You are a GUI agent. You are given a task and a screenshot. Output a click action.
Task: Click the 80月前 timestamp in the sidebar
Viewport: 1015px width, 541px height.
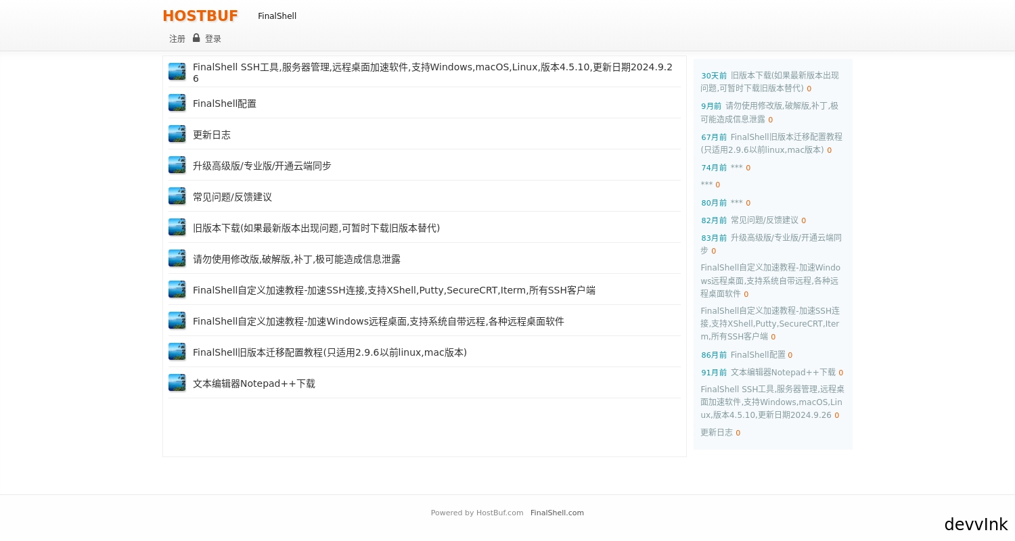714,203
